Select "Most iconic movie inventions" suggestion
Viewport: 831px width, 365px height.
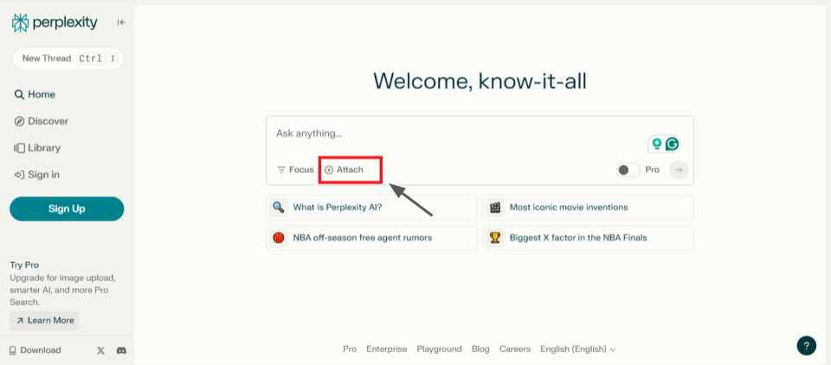(588, 208)
